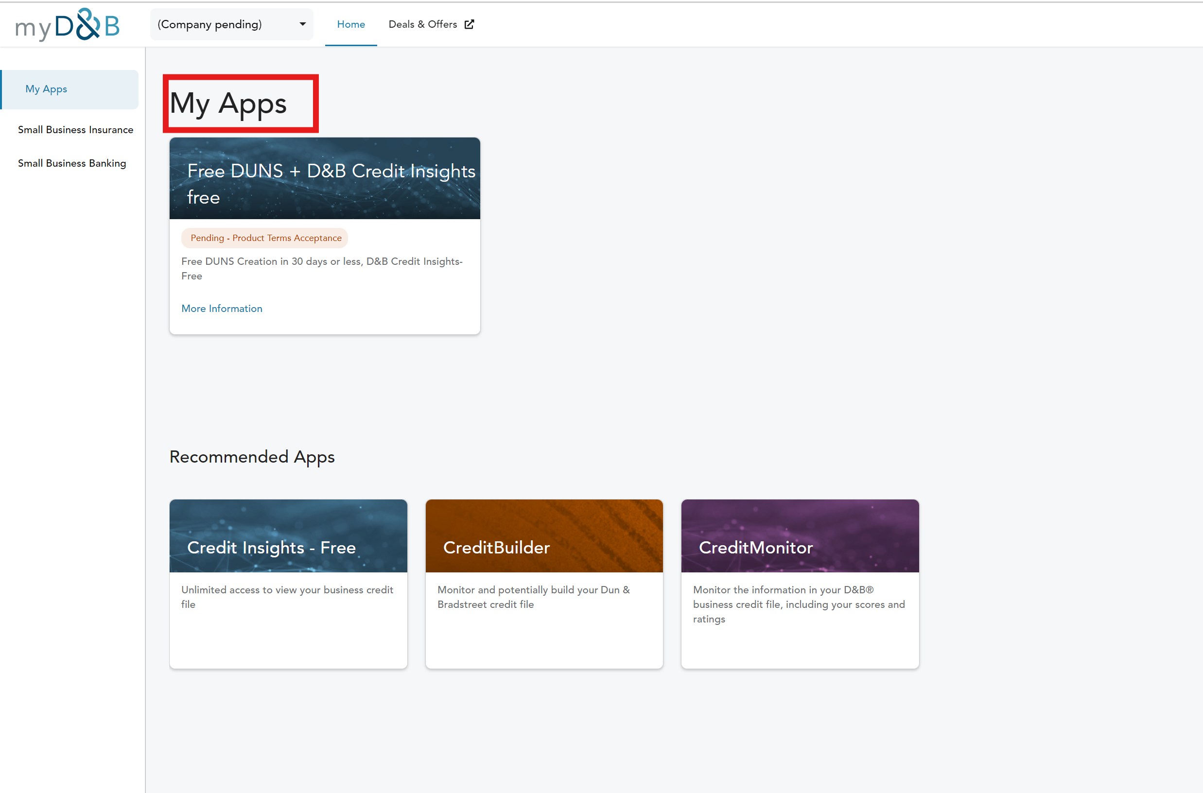Click the myD&B logo
This screenshot has height=793, width=1203.
point(67,25)
